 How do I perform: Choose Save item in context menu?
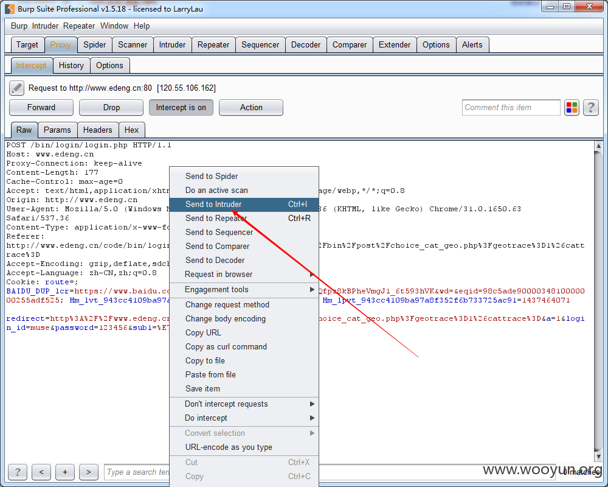244,389
